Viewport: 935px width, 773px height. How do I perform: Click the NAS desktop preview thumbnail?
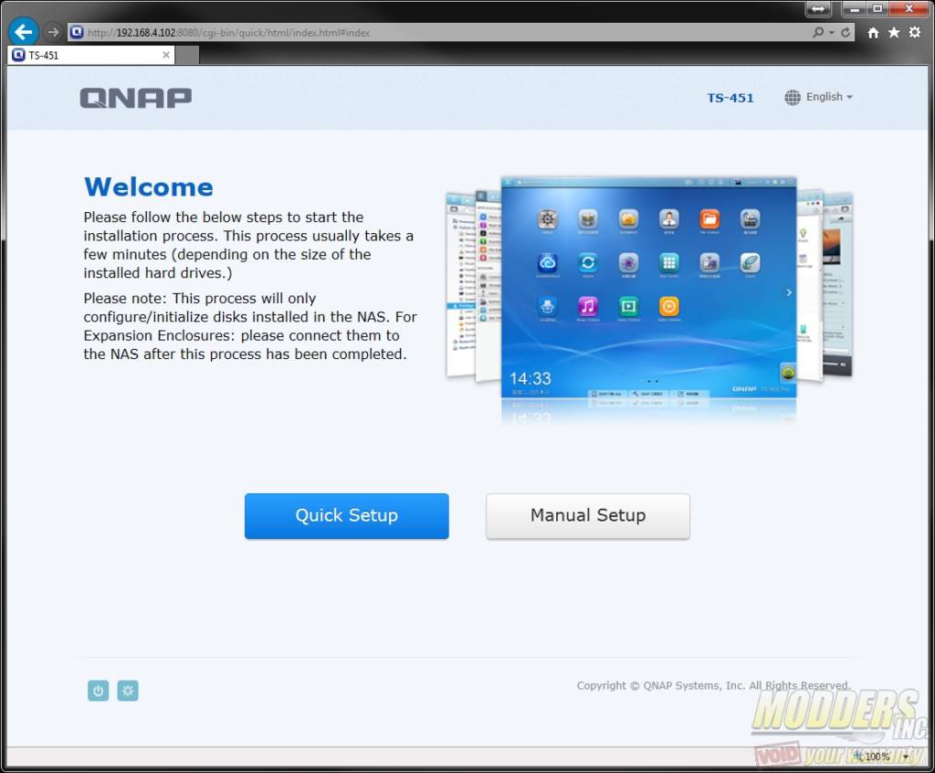coord(649,287)
